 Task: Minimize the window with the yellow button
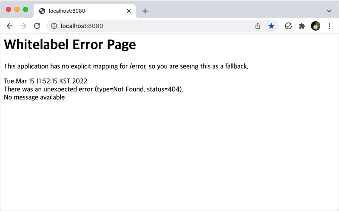[x=17, y=9]
